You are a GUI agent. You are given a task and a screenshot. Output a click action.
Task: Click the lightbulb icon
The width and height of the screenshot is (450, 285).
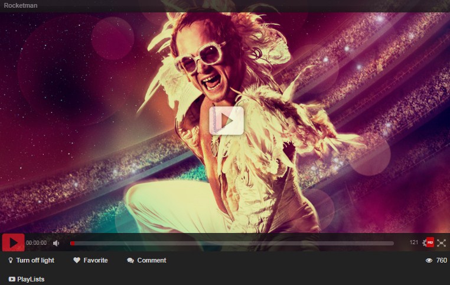point(11,260)
